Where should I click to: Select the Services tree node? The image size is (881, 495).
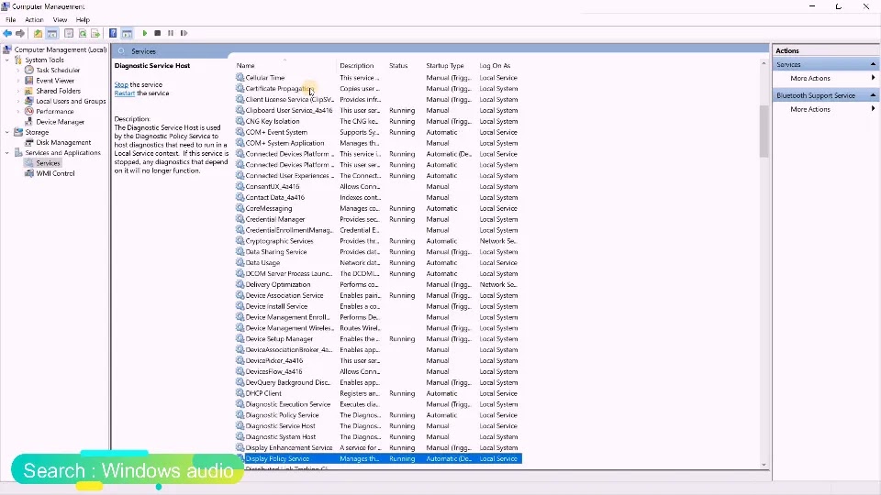(x=48, y=163)
